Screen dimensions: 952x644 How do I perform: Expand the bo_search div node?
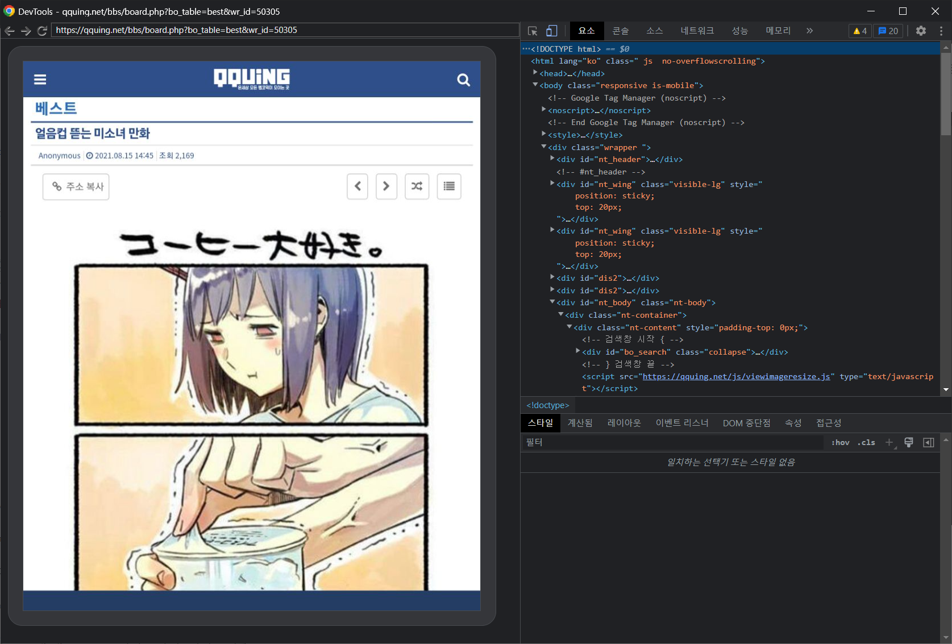click(578, 351)
